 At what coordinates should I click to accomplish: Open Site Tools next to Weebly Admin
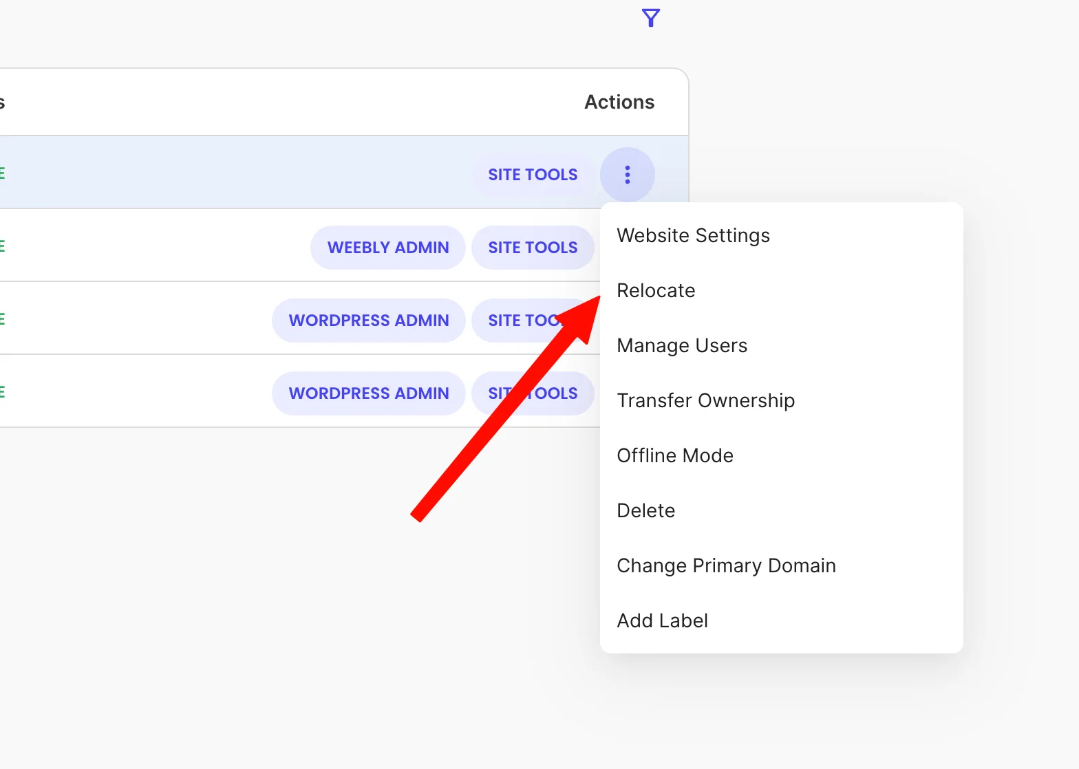[533, 248]
